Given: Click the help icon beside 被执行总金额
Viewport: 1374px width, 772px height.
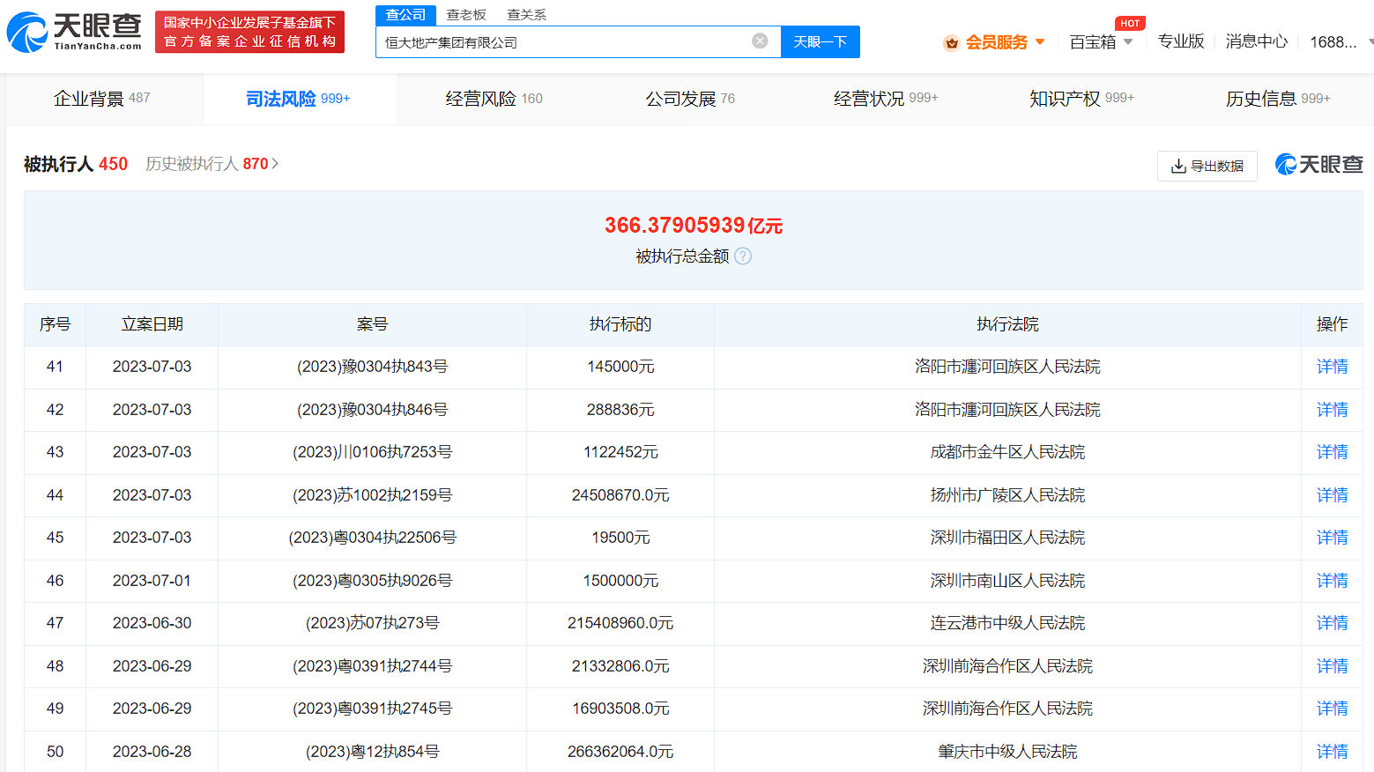Looking at the screenshot, I should 743,256.
